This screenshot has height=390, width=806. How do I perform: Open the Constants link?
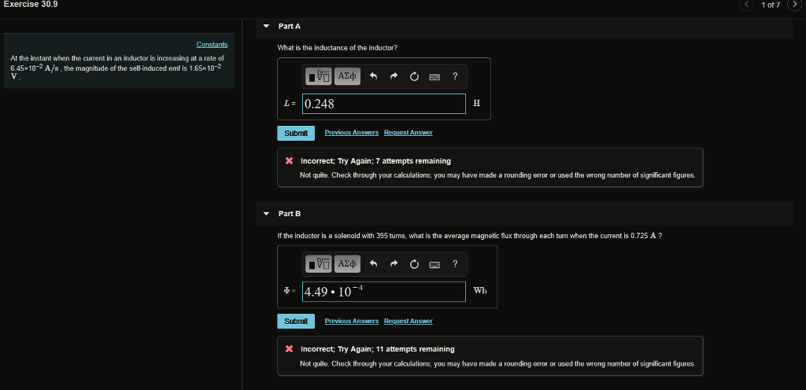click(212, 45)
